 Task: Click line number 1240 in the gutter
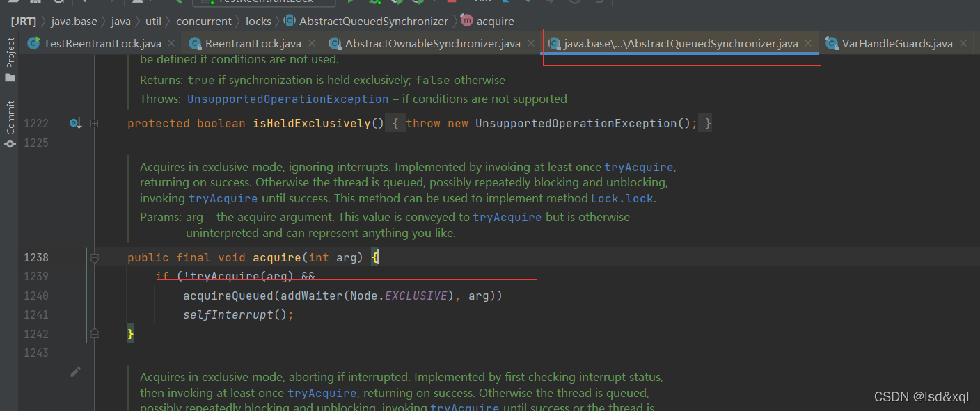pos(36,296)
